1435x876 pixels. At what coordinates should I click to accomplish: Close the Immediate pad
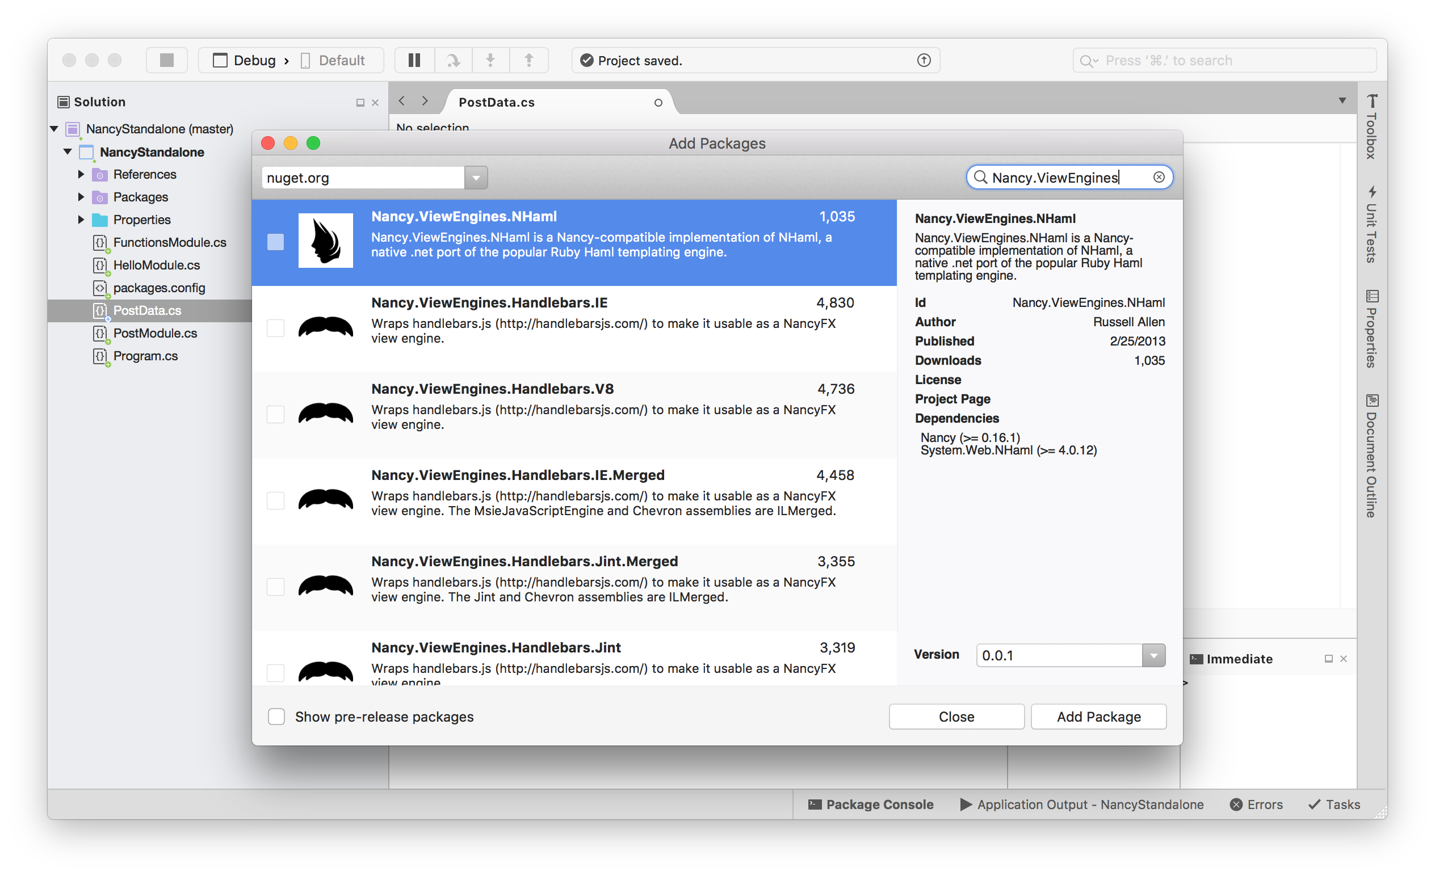click(1343, 658)
